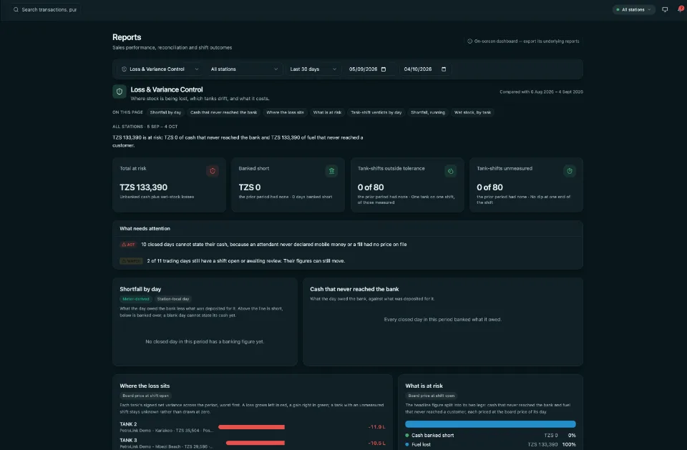This screenshot has height=450, width=687.
Task: Click the monitor display icon in header
Action: click(x=665, y=9)
